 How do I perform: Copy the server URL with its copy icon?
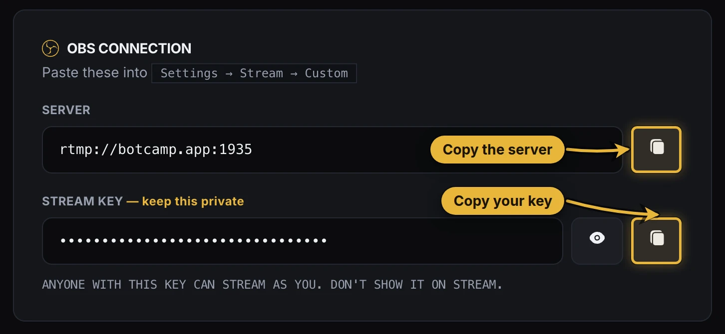(x=656, y=150)
